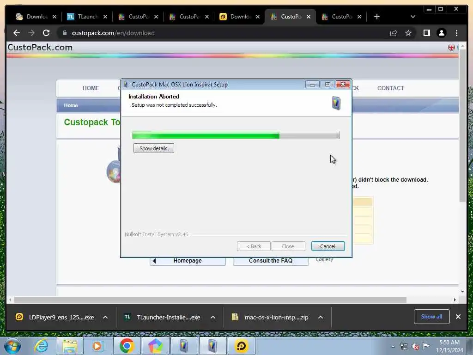Click the installation progress bar
The width and height of the screenshot is (473, 355).
tap(236, 135)
